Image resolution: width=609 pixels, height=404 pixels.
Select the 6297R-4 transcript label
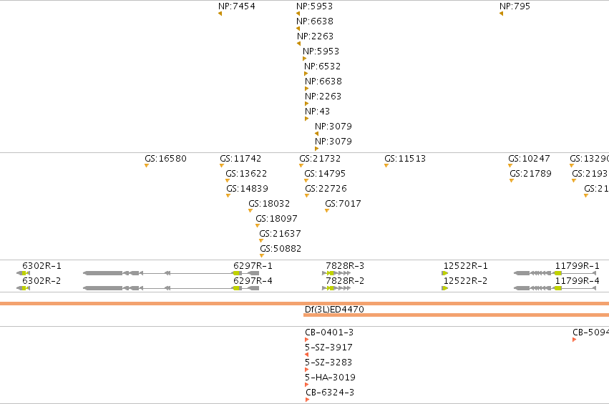253,280
